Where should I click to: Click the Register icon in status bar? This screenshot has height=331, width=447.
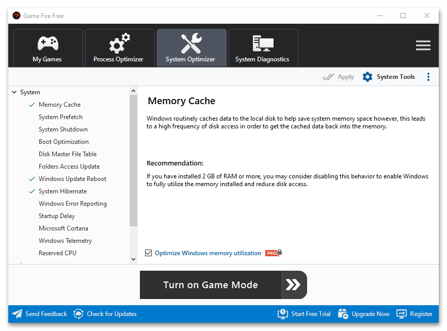[402, 313]
